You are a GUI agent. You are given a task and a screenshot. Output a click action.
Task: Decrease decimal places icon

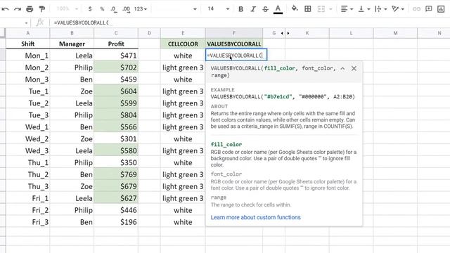[114, 9]
